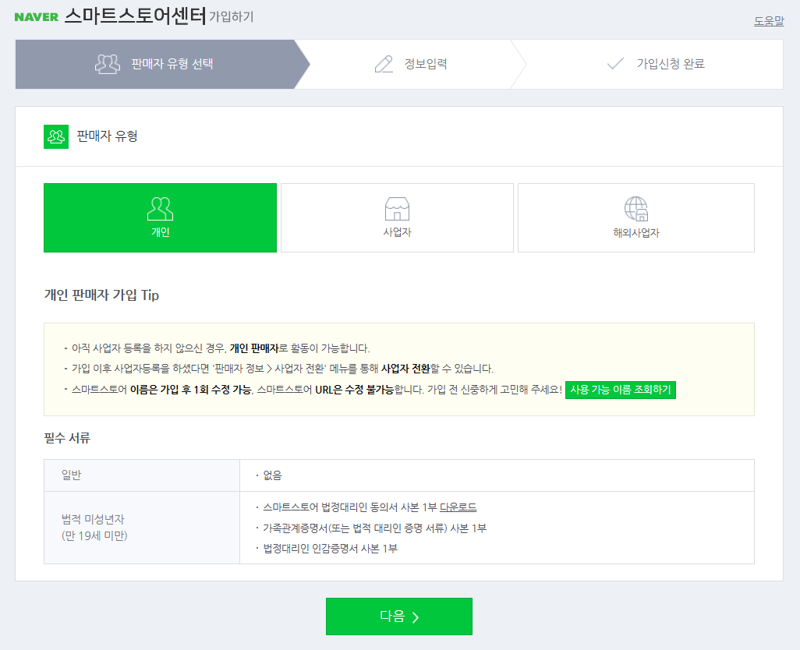800x650 pixels.
Task: Open the 도움말 help link
Action: coord(768,21)
